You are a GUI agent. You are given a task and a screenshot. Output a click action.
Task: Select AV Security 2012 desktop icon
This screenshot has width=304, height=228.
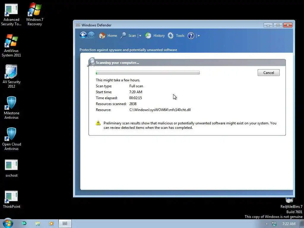(x=12, y=76)
